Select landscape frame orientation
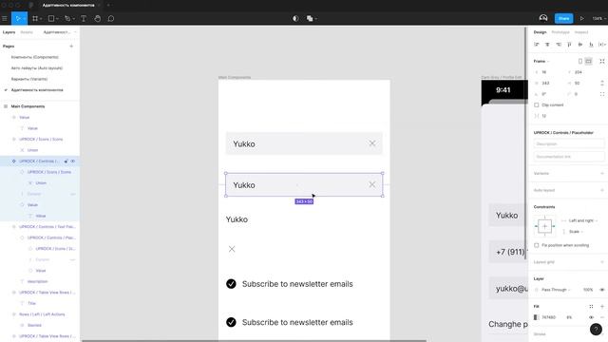Viewport: 608px width, 342px height. point(589,61)
